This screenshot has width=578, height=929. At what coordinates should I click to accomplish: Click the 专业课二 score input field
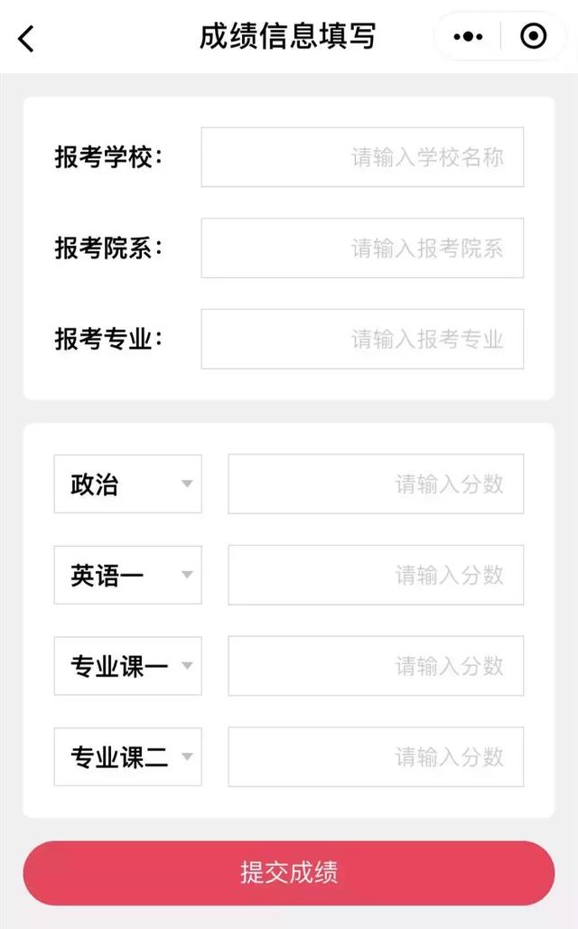[376, 757]
